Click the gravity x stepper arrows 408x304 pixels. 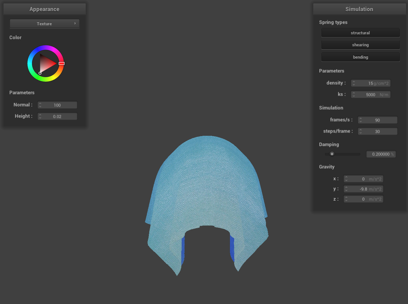coord(346,179)
